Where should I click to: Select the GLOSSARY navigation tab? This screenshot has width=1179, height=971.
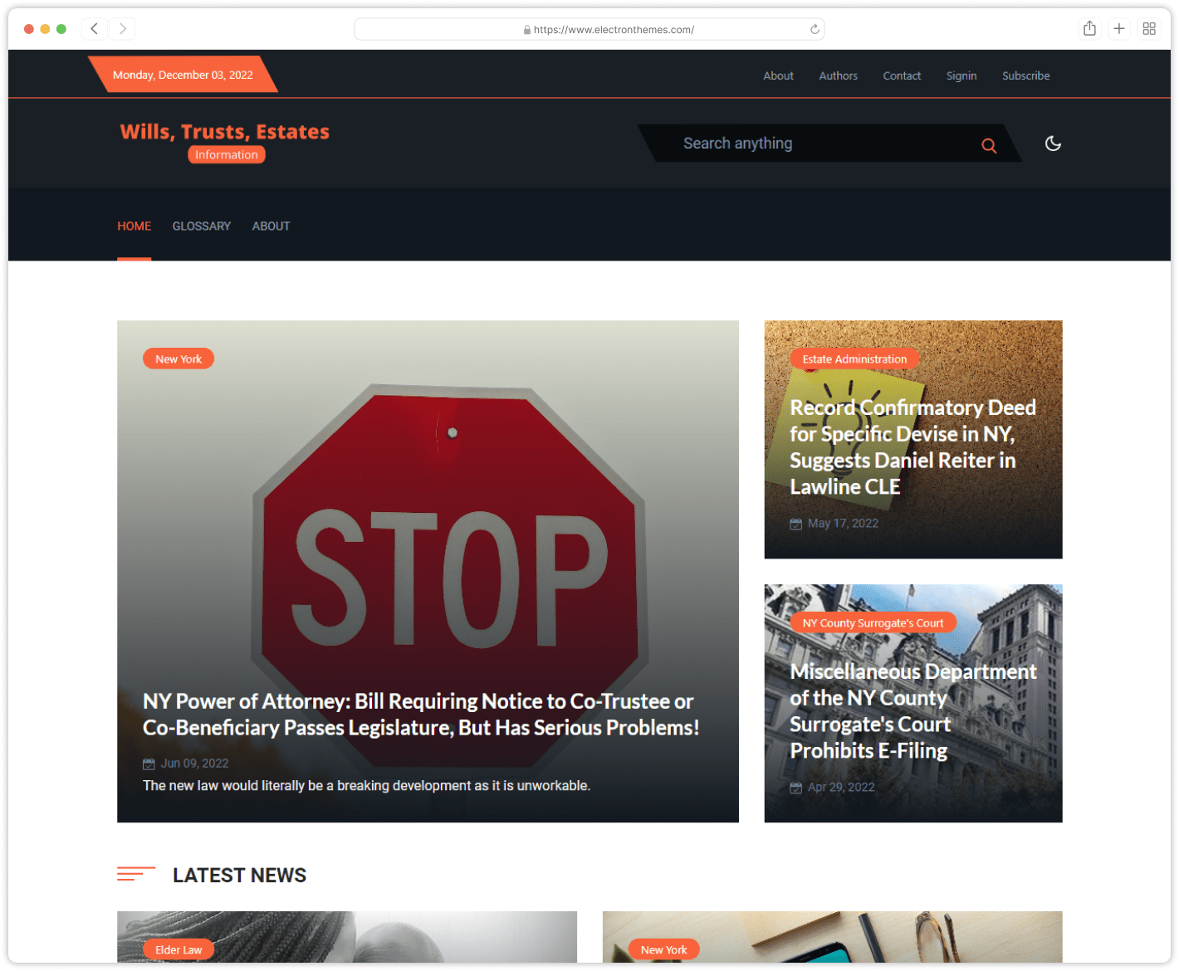[202, 226]
